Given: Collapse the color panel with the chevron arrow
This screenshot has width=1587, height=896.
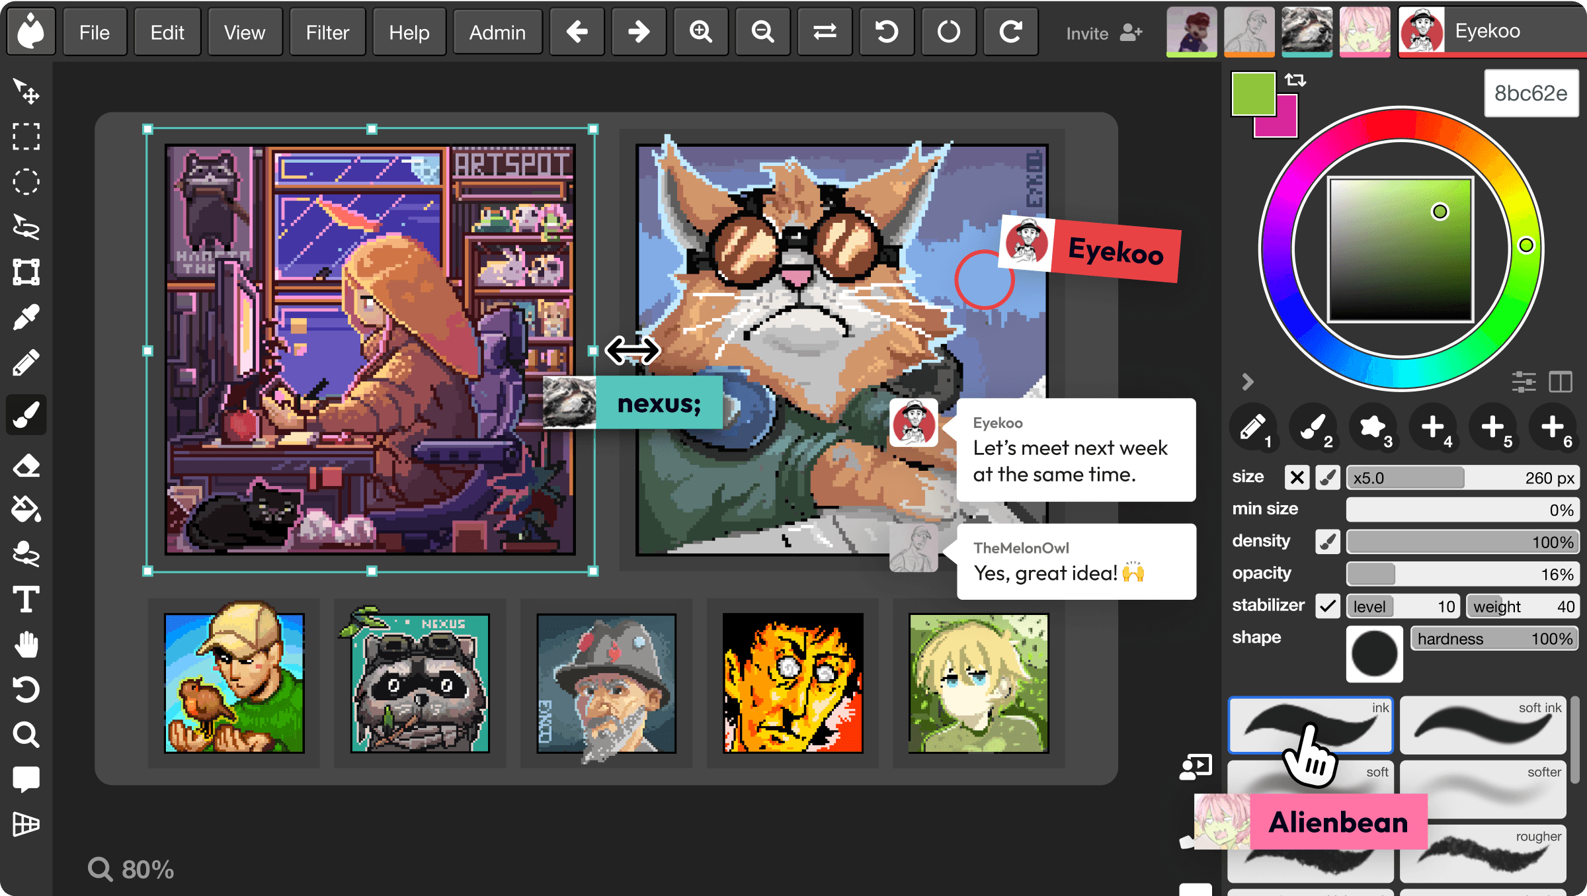Looking at the screenshot, I should 1248,382.
